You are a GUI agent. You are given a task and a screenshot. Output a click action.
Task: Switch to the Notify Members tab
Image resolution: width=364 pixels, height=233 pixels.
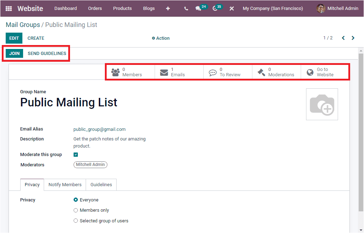click(65, 184)
